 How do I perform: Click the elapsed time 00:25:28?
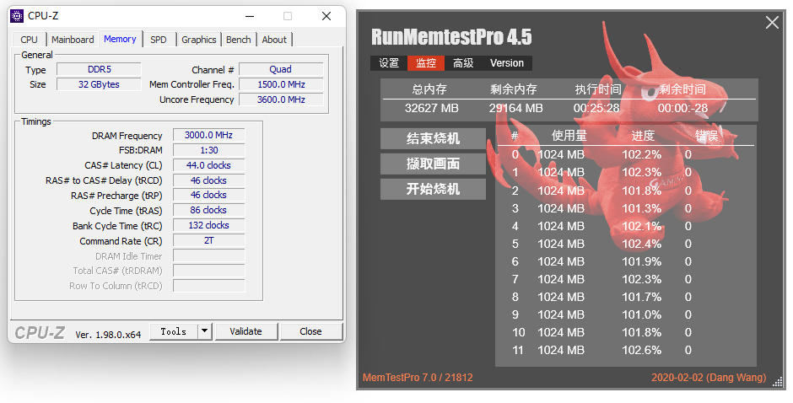(596, 108)
